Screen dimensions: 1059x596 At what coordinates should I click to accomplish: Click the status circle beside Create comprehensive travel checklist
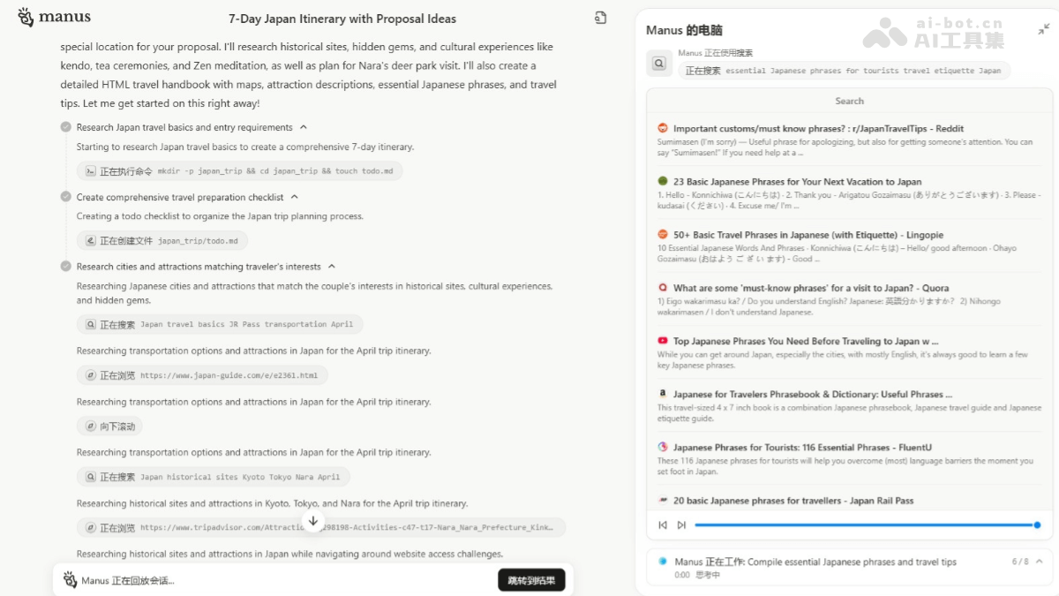[65, 197]
